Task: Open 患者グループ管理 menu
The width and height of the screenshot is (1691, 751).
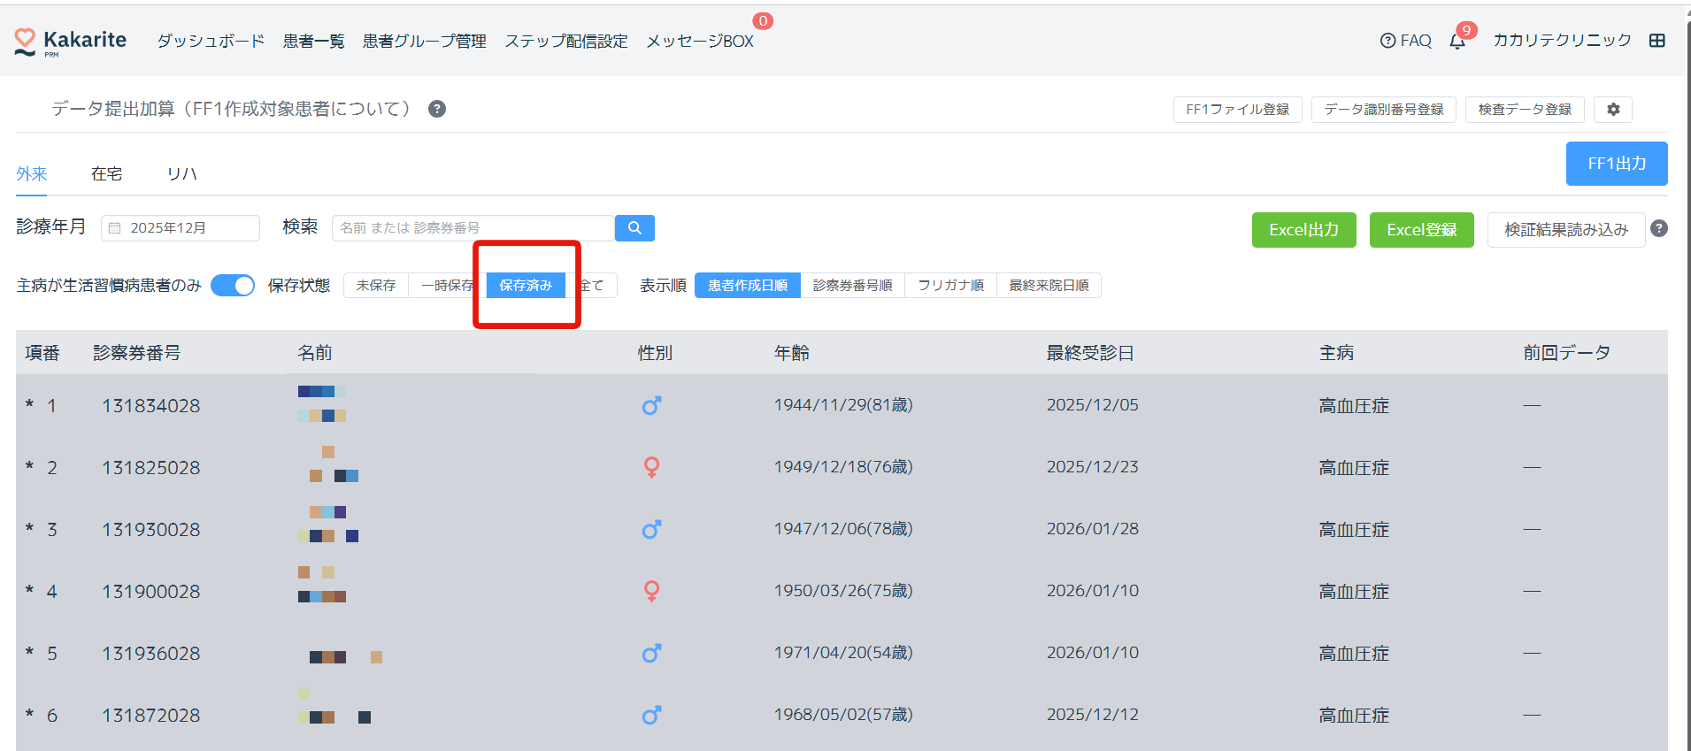Action: (x=424, y=42)
